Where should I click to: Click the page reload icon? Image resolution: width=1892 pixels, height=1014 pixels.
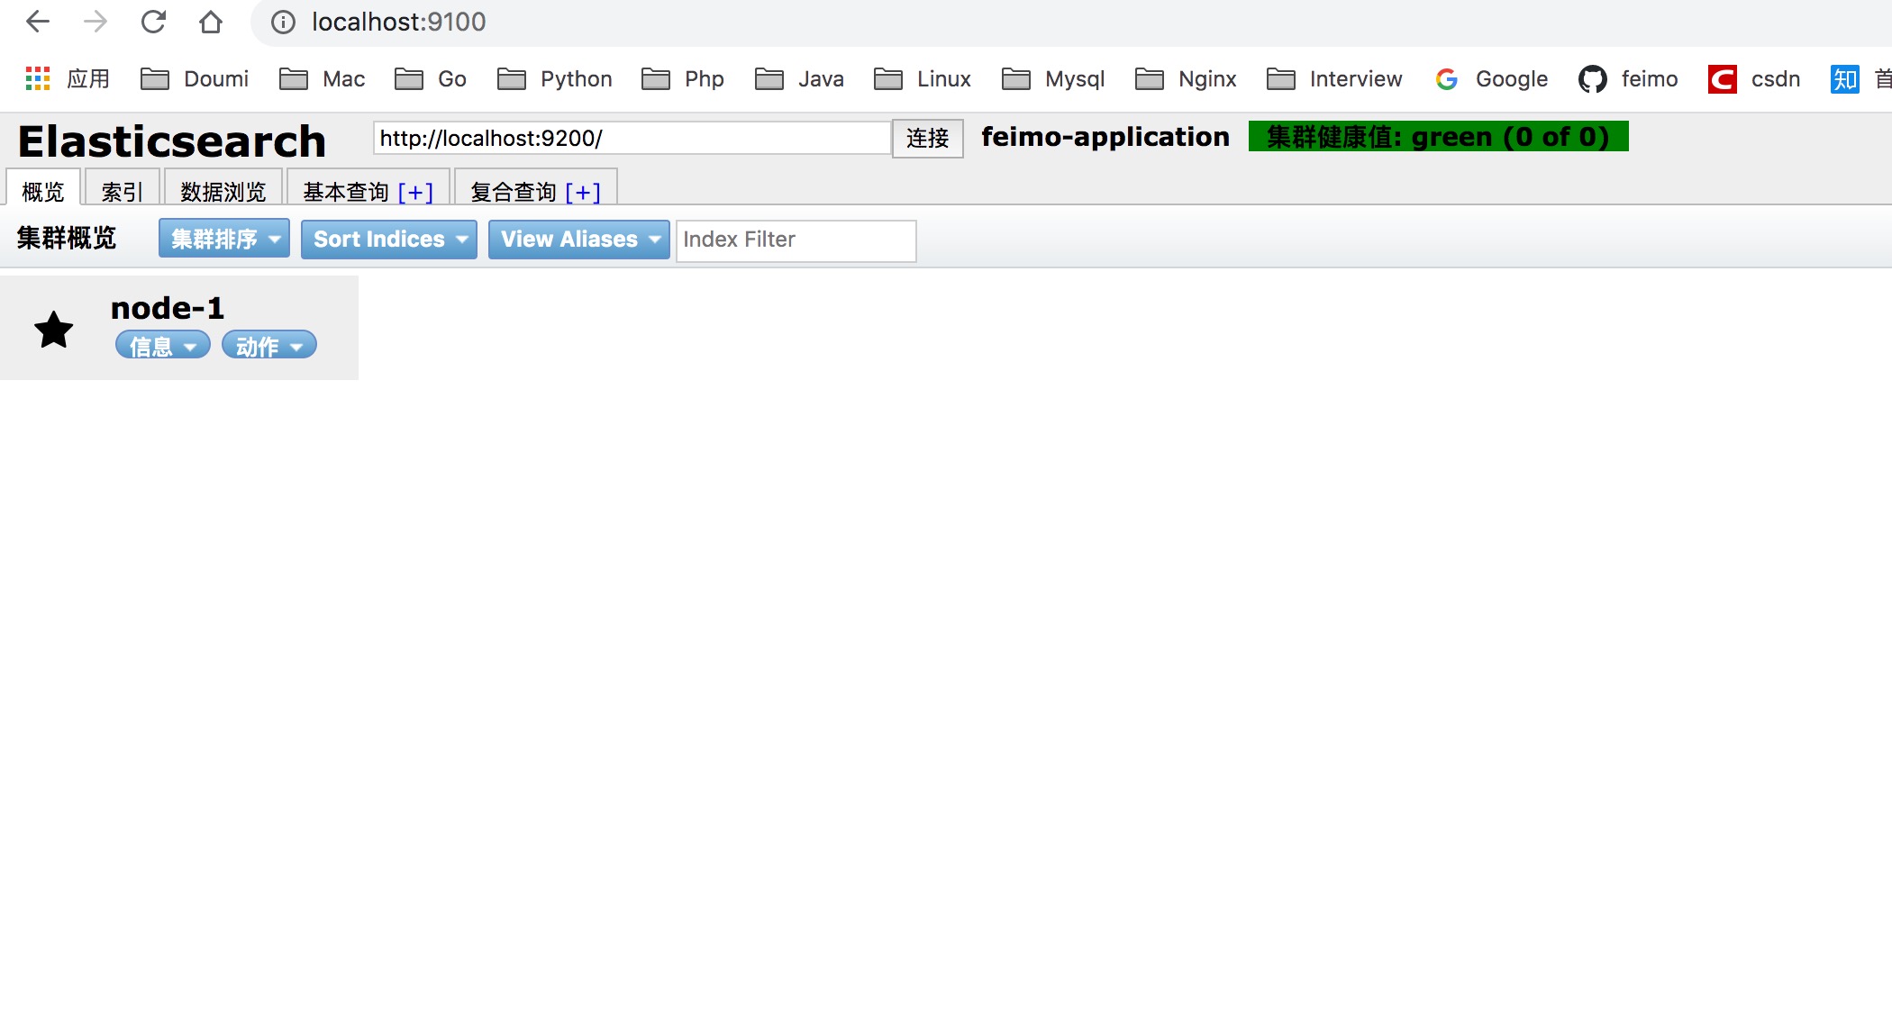pyautogui.click(x=153, y=22)
